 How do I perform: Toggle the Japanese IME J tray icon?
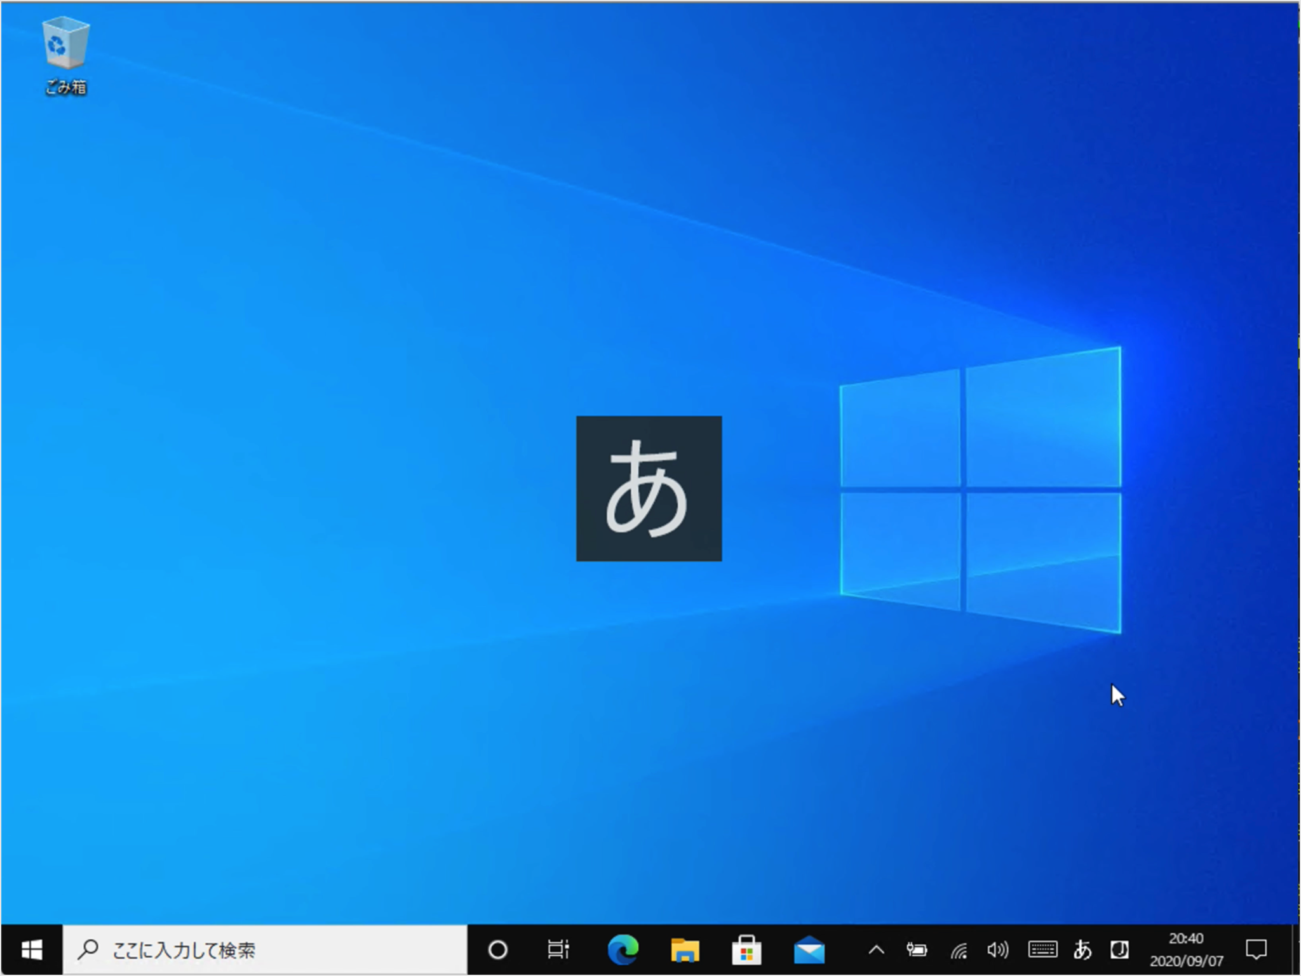tap(1120, 950)
